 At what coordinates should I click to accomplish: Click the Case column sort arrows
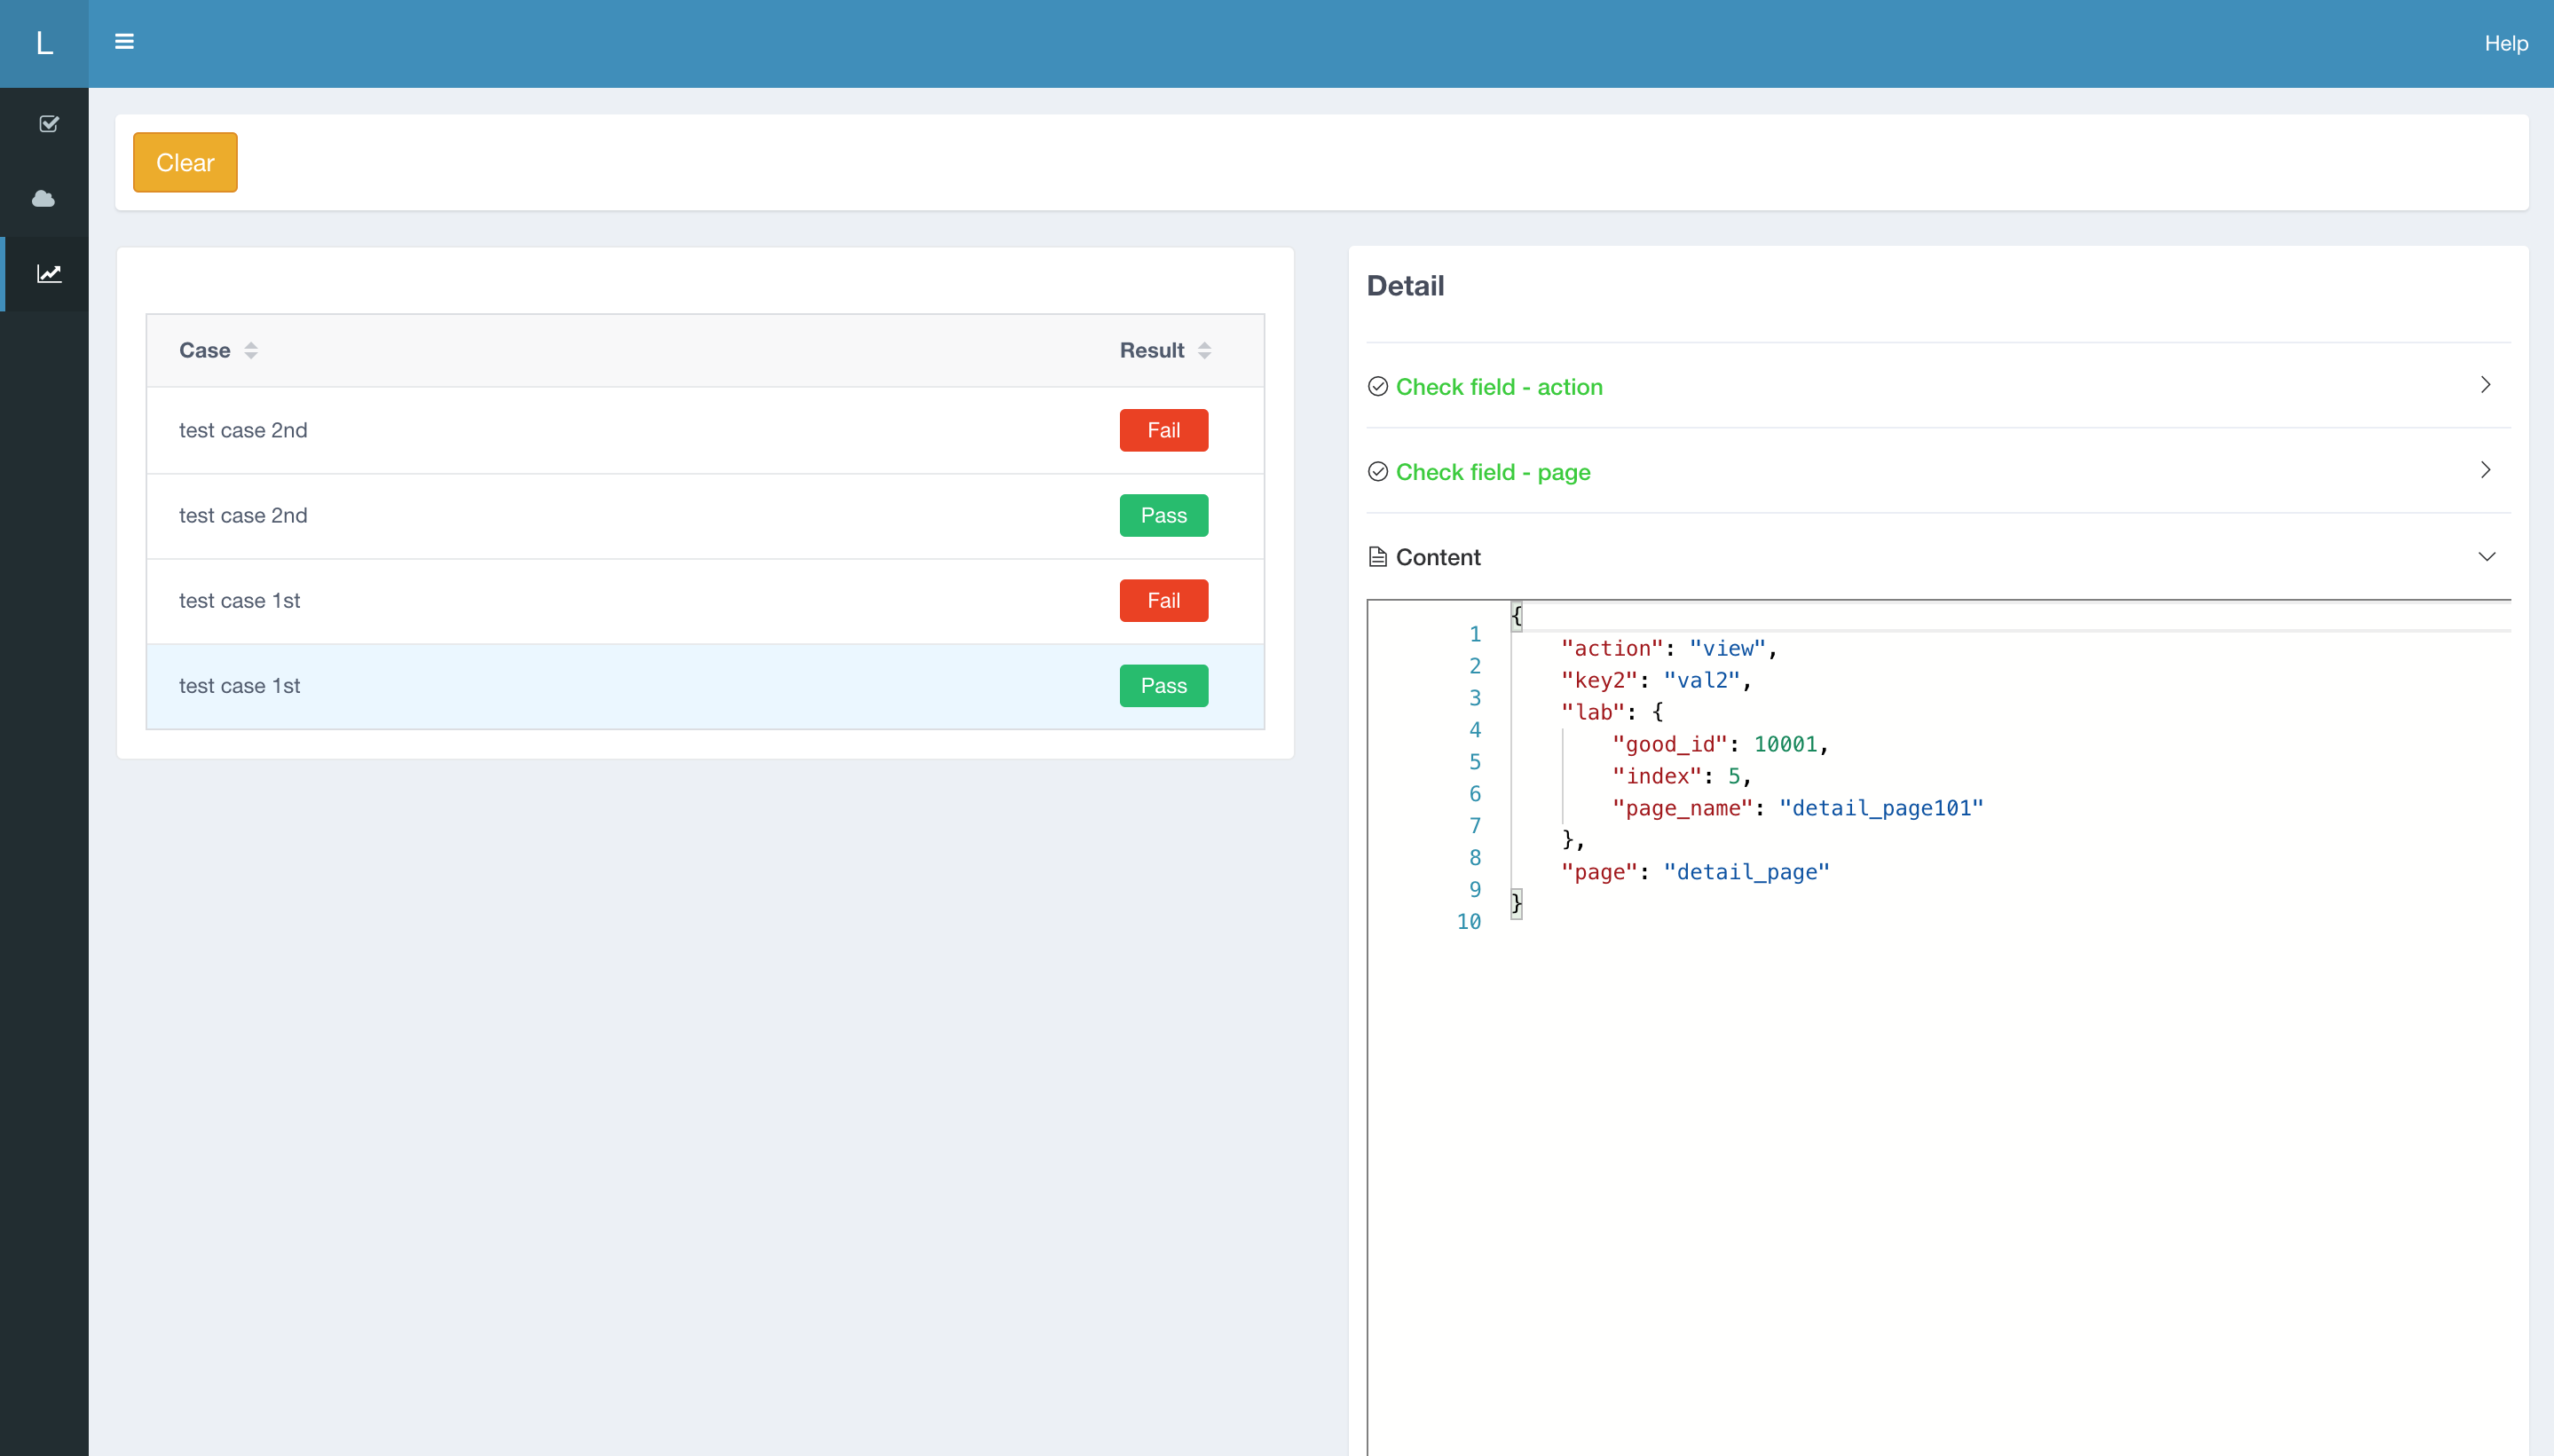pos(251,350)
